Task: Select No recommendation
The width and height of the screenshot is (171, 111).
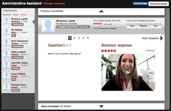Action: 156,26
